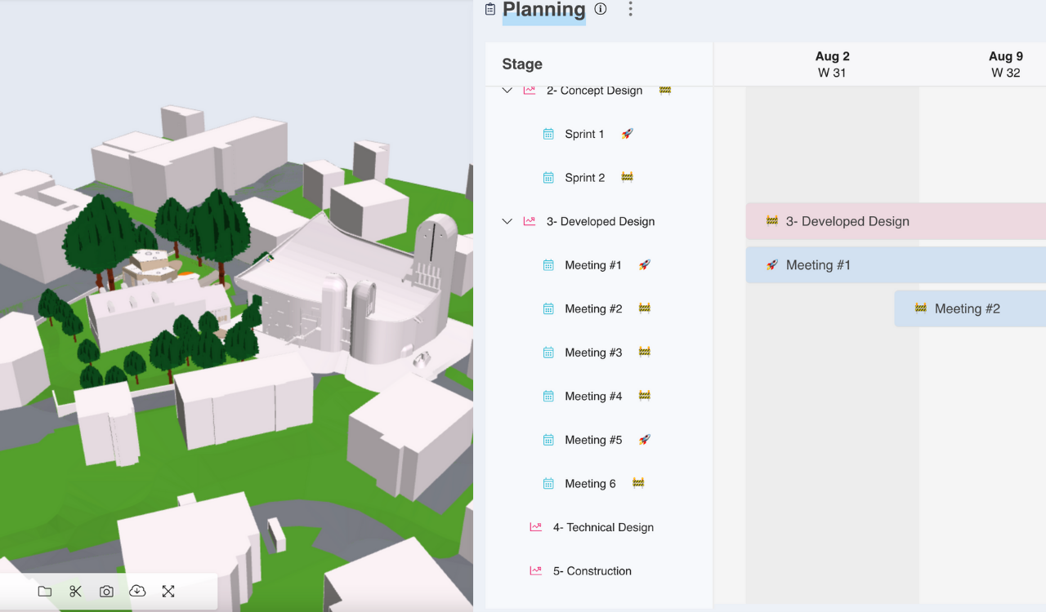Viewport: 1046px width, 612px height.
Task: Take a screenshot with the camera icon
Action: tap(106, 591)
